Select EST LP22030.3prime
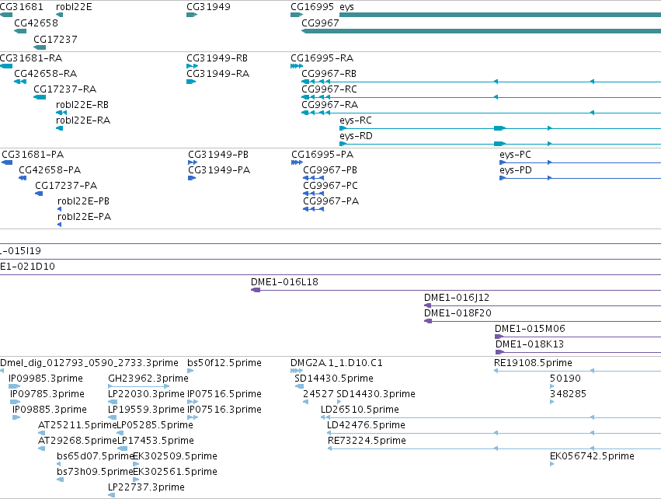This screenshot has height=499, width=661. point(146,394)
